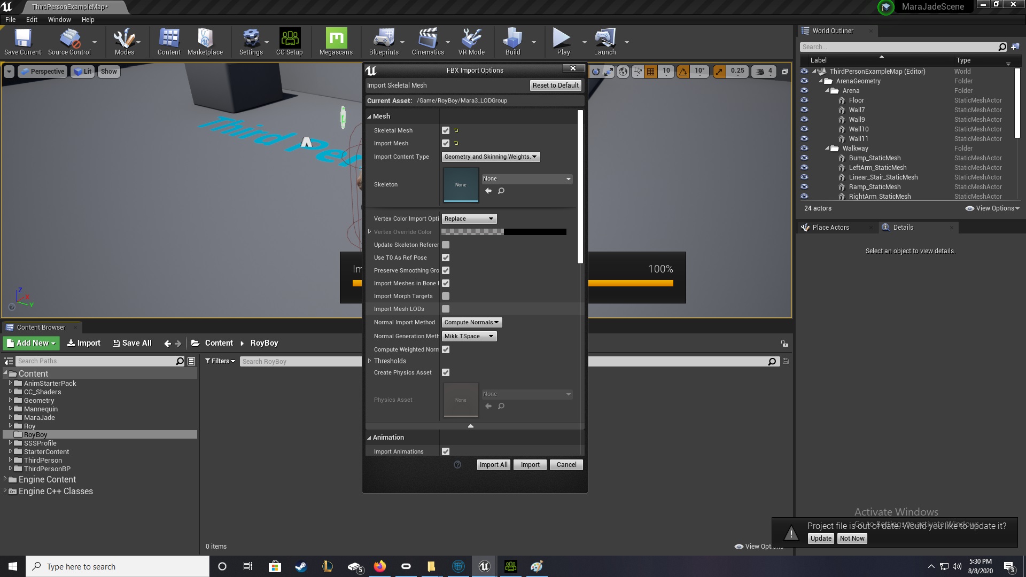Toggle Use T0 As Ref Pose checkbox

[446, 258]
